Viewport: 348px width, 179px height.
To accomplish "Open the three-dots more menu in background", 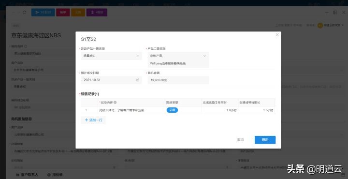I will click(x=326, y=13).
